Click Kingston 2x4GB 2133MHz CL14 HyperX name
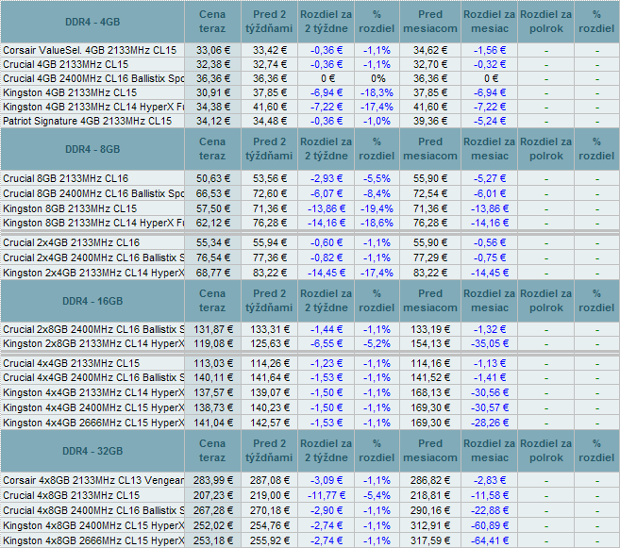The image size is (620, 548). [93, 273]
